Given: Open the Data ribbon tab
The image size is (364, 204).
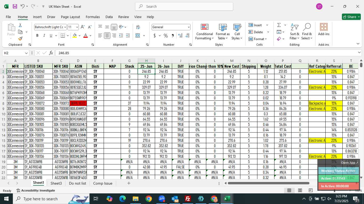Looking at the screenshot, I should point(109,17).
